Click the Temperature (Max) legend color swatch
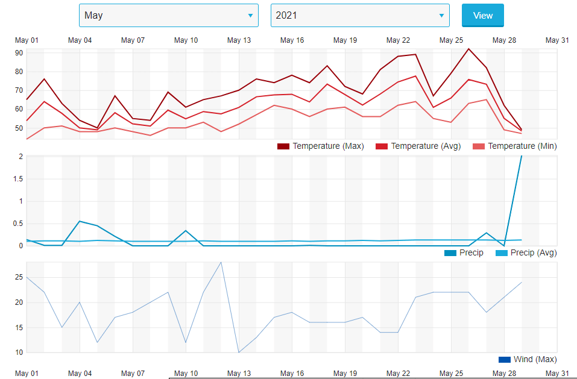577x379 pixels. click(x=283, y=146)
